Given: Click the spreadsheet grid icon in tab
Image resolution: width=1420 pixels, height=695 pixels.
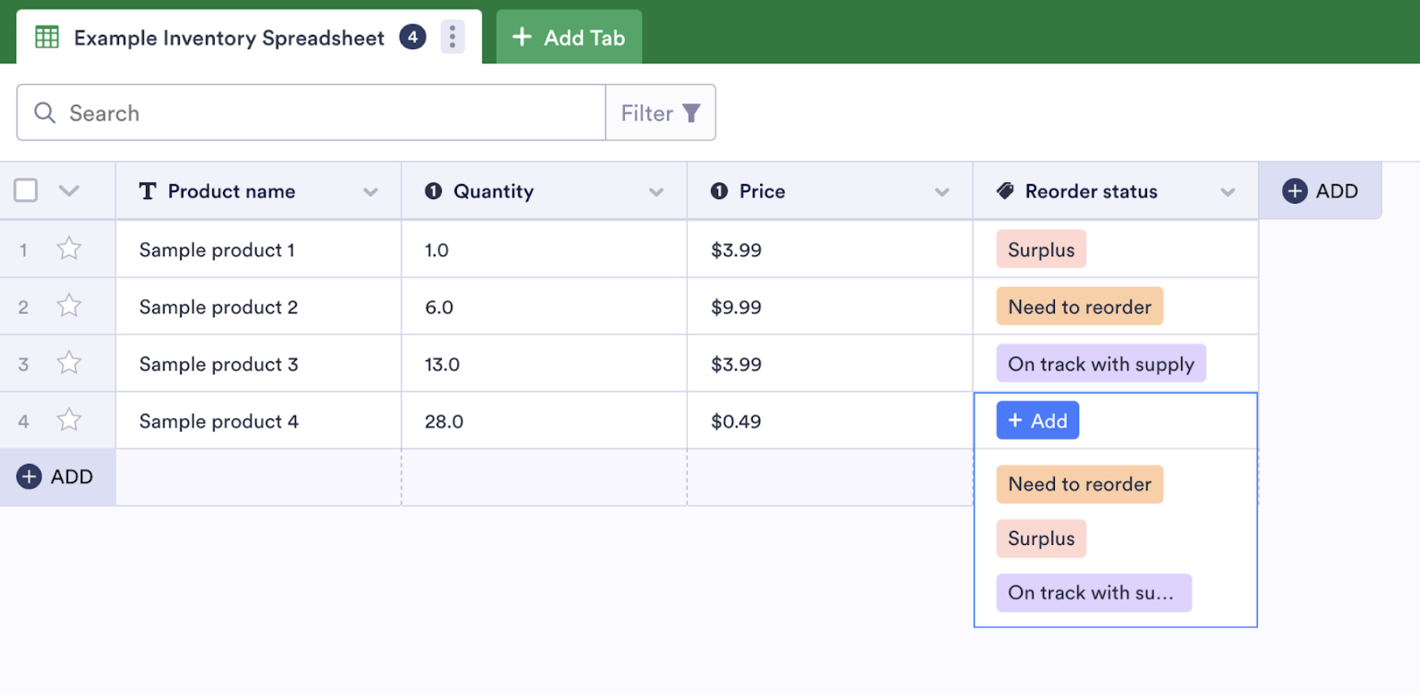Looking at the screenshot, I should [47, 37].
